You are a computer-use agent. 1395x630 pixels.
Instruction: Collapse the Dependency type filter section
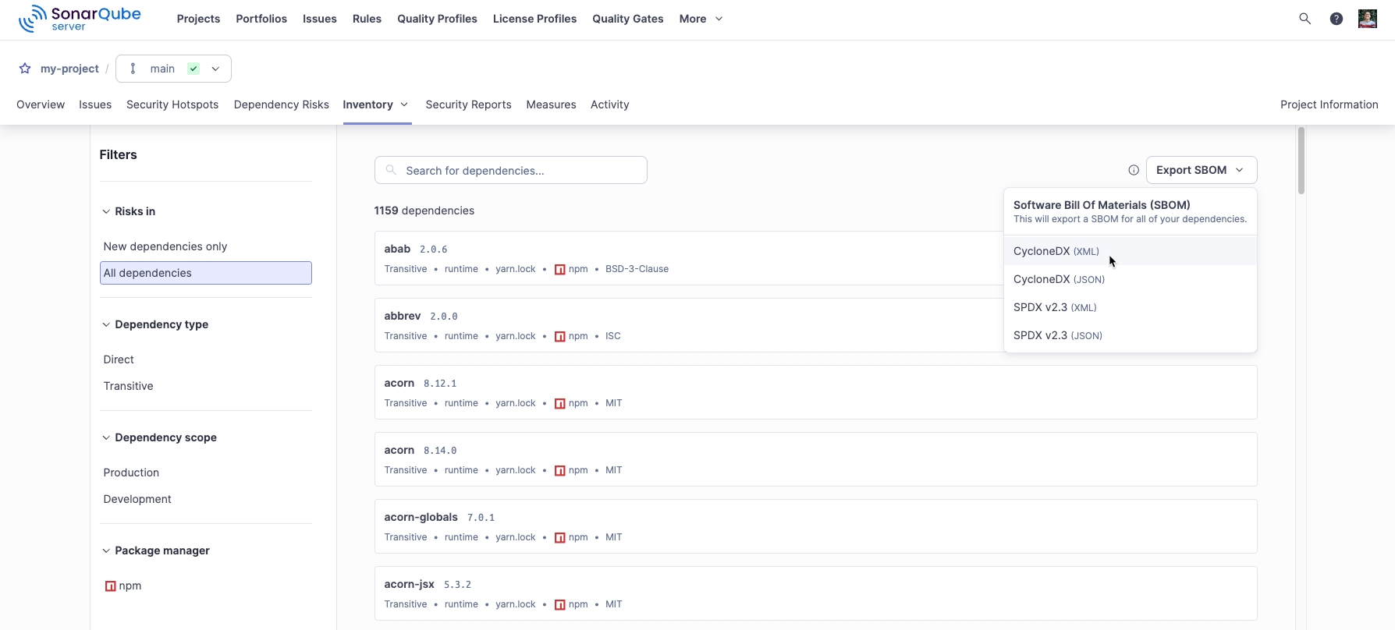pos(106,324)
